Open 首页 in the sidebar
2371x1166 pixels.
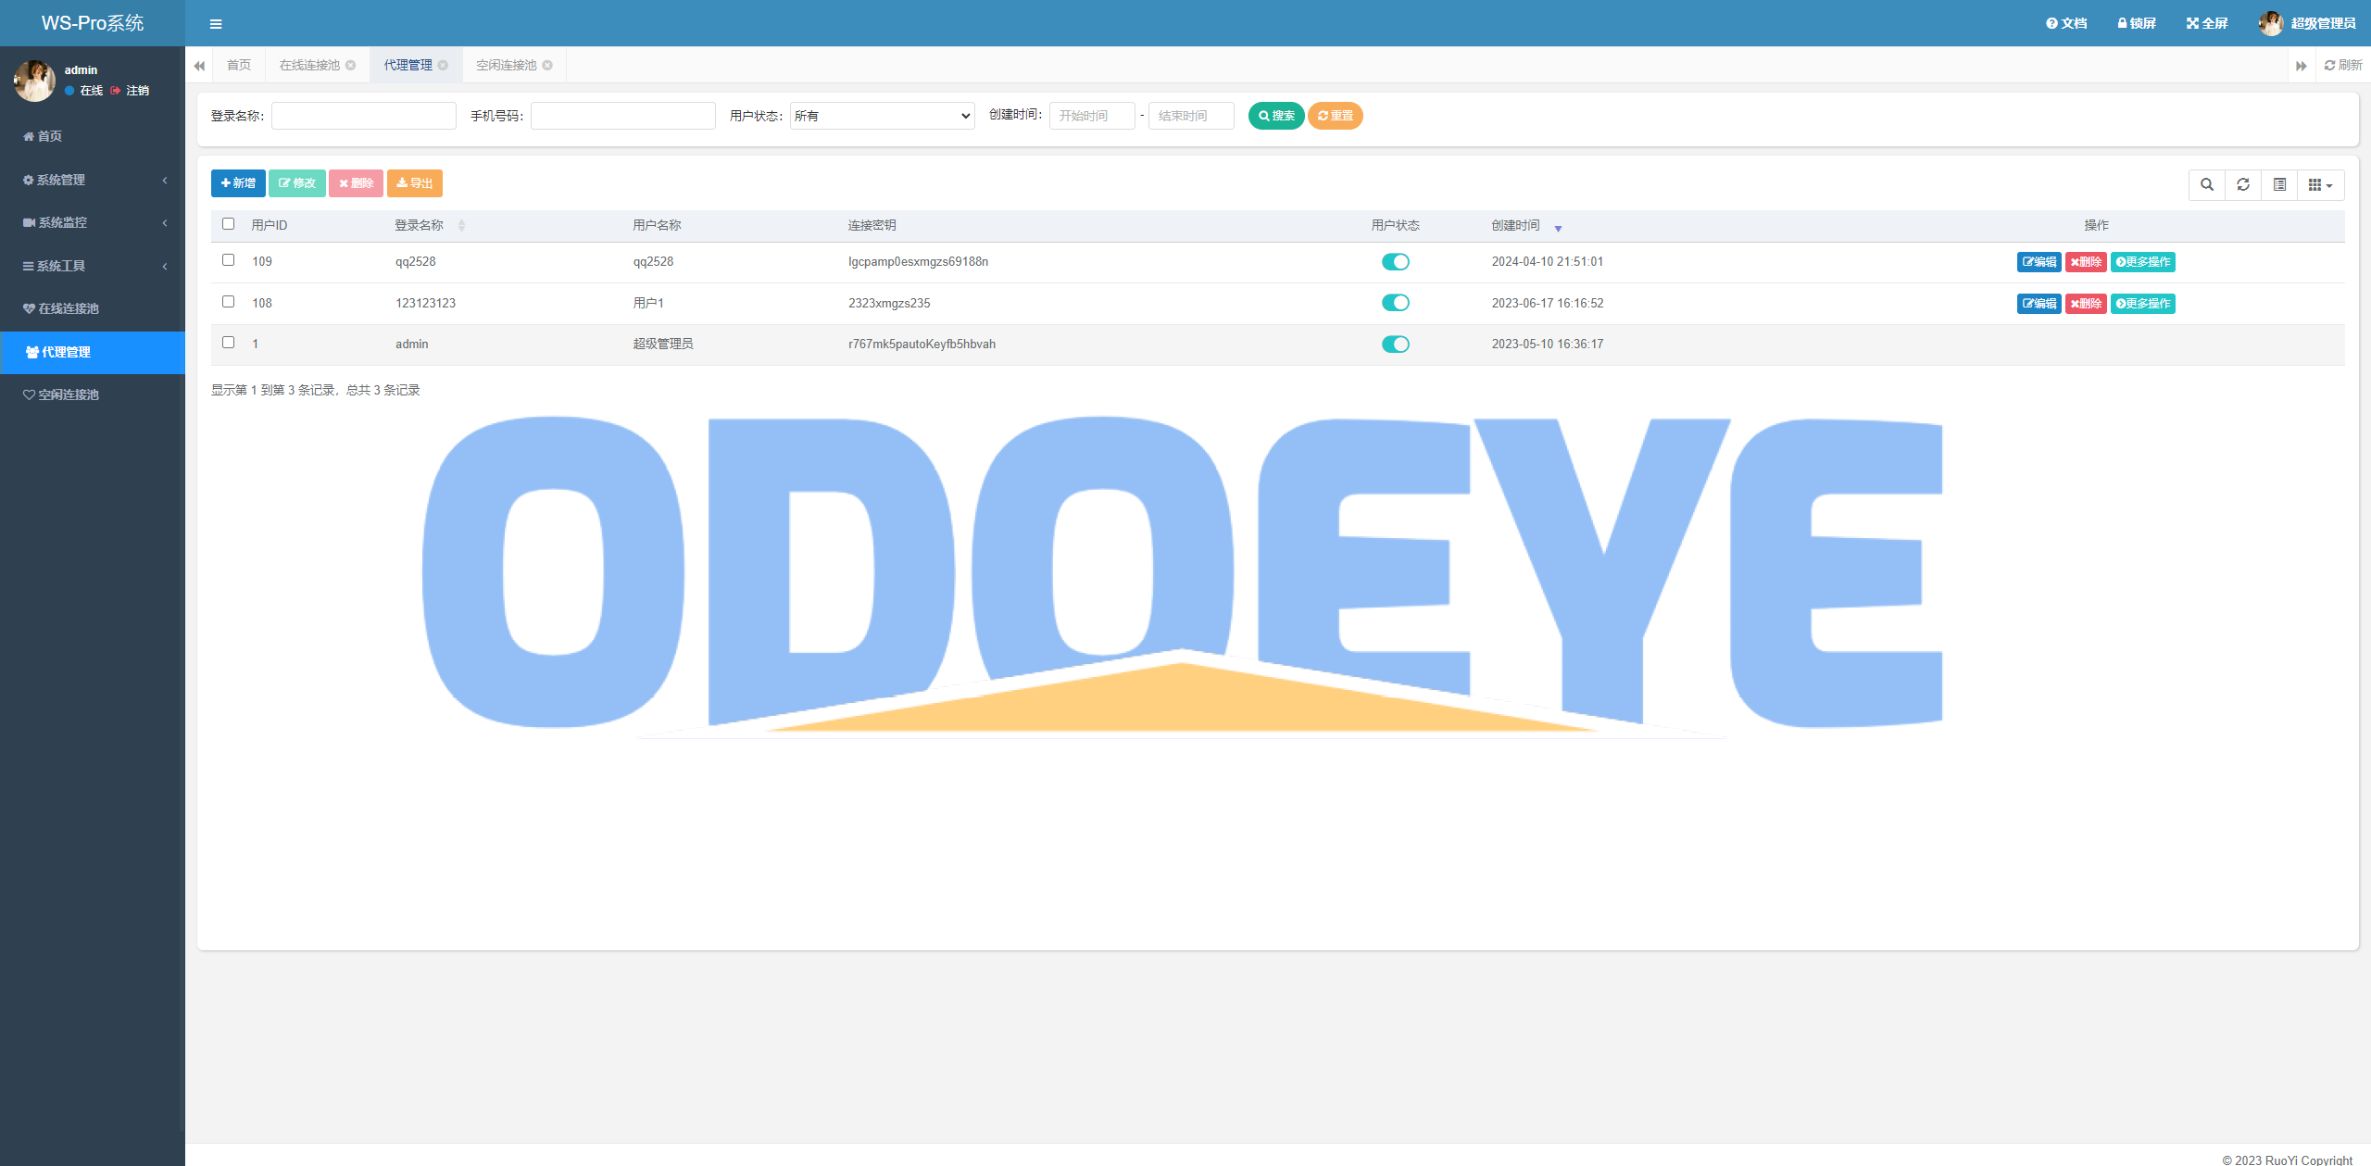93,136
